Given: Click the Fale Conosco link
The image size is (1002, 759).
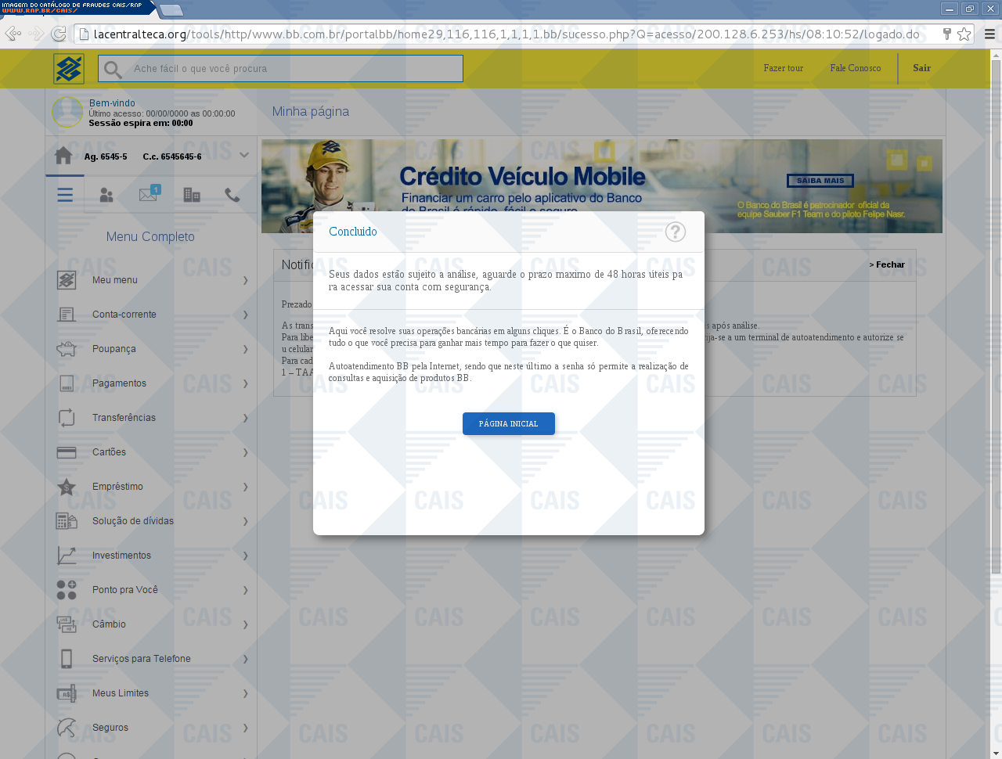Looking at the screenshot, I should tap(855, 68).
